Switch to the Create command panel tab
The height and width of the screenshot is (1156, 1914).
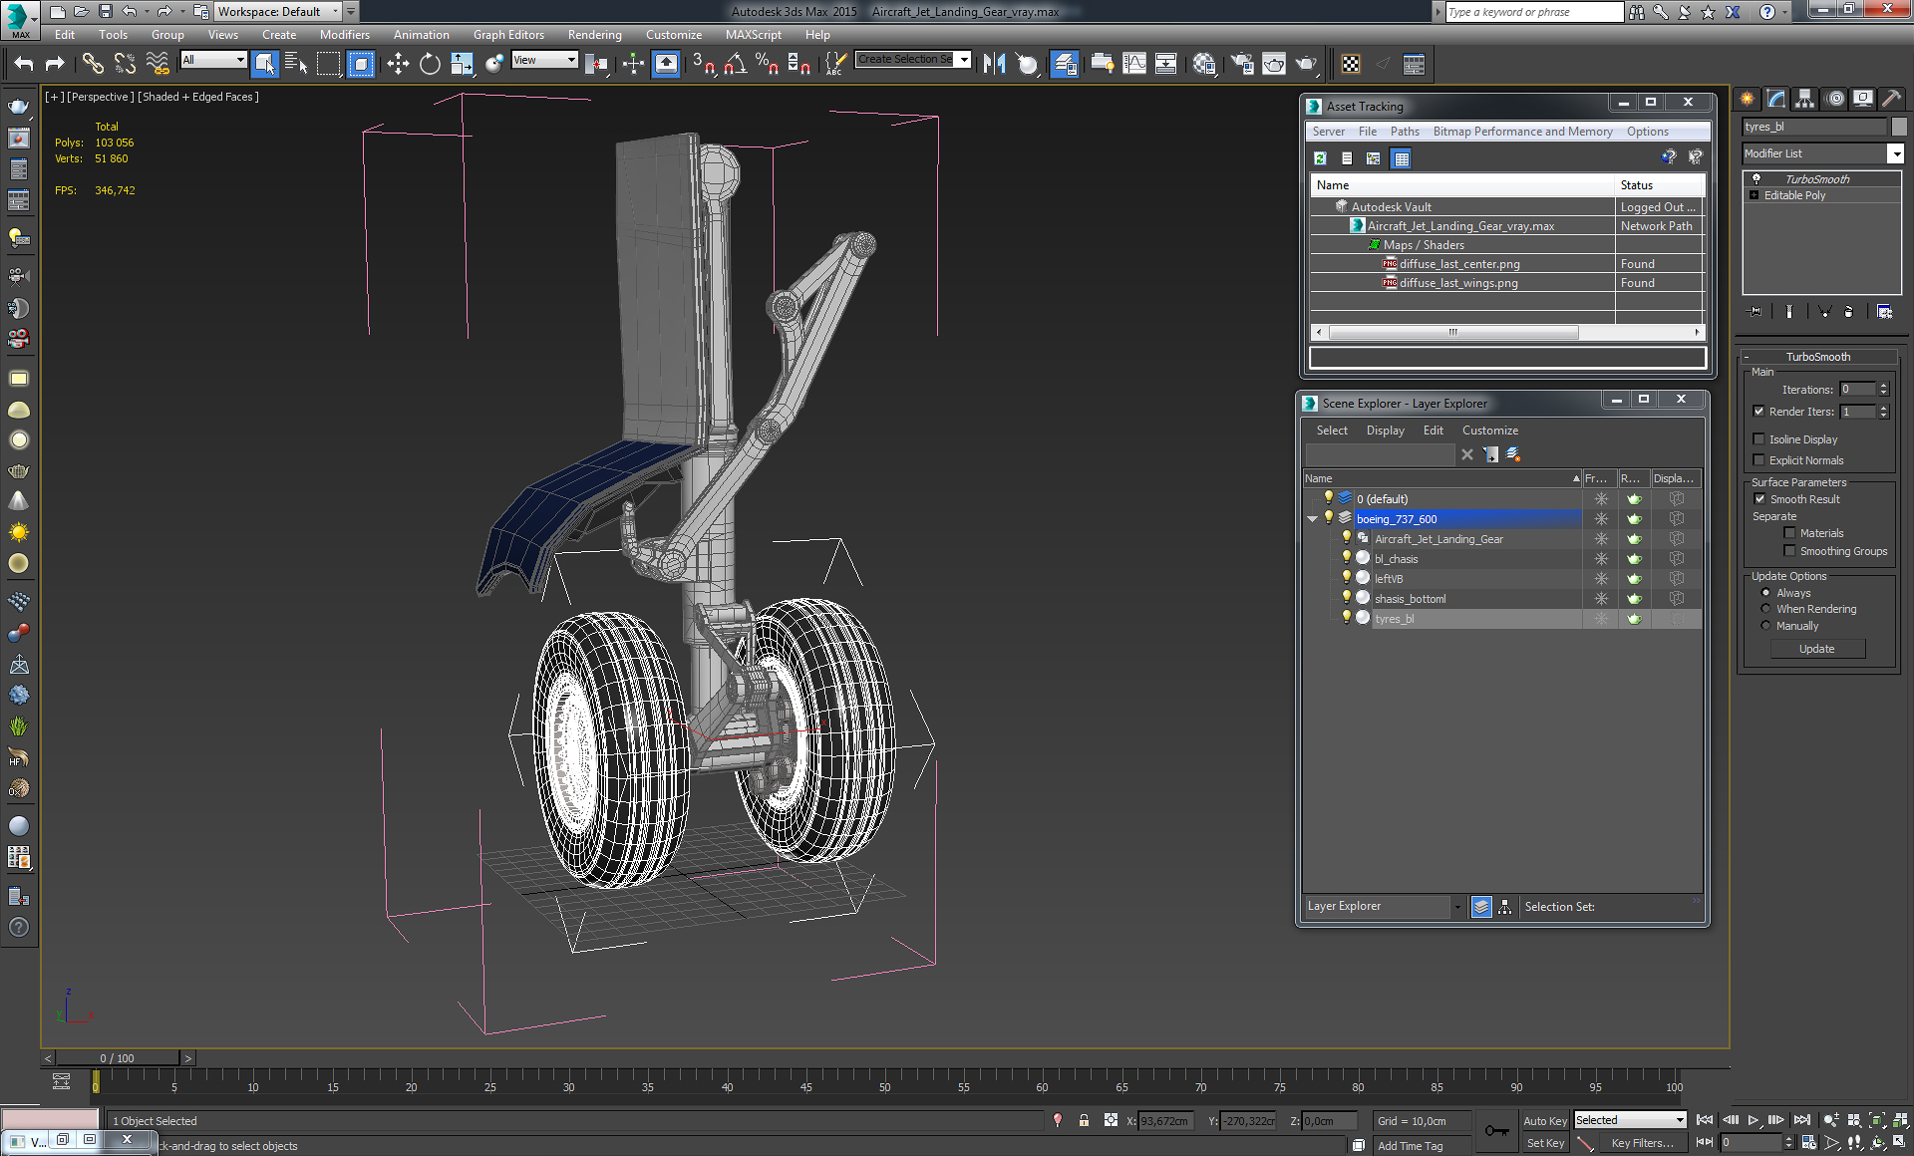coord(1748,99)
